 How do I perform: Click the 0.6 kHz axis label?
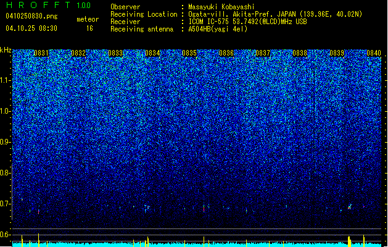[x=5, y=235]
